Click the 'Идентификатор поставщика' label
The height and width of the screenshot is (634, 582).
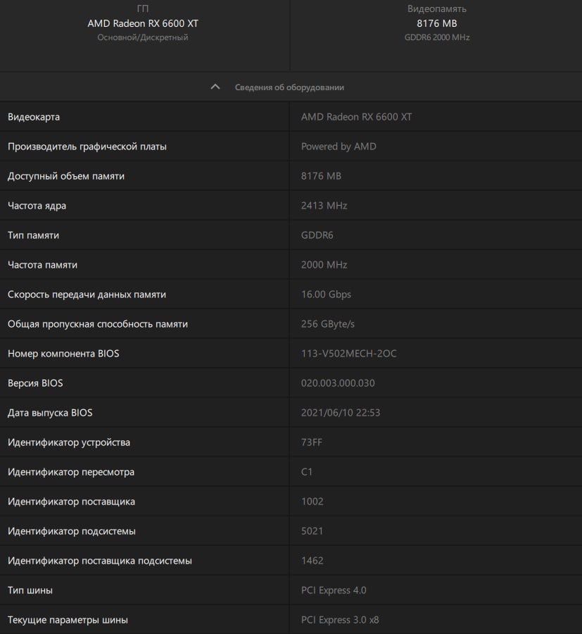coord(72,502)
